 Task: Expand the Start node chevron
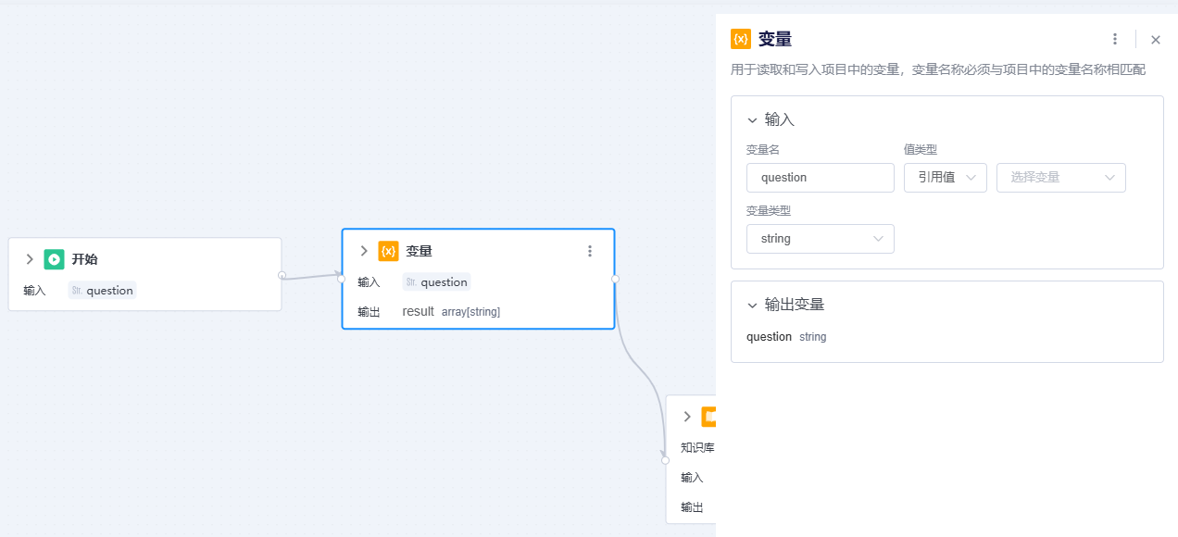point(30,259)
